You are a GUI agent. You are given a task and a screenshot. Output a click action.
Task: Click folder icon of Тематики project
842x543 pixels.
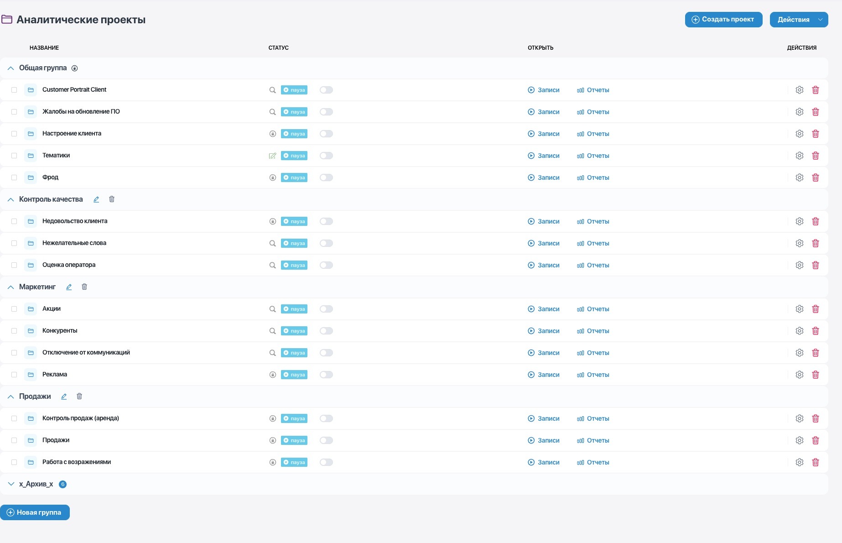[x=31, y=156]
